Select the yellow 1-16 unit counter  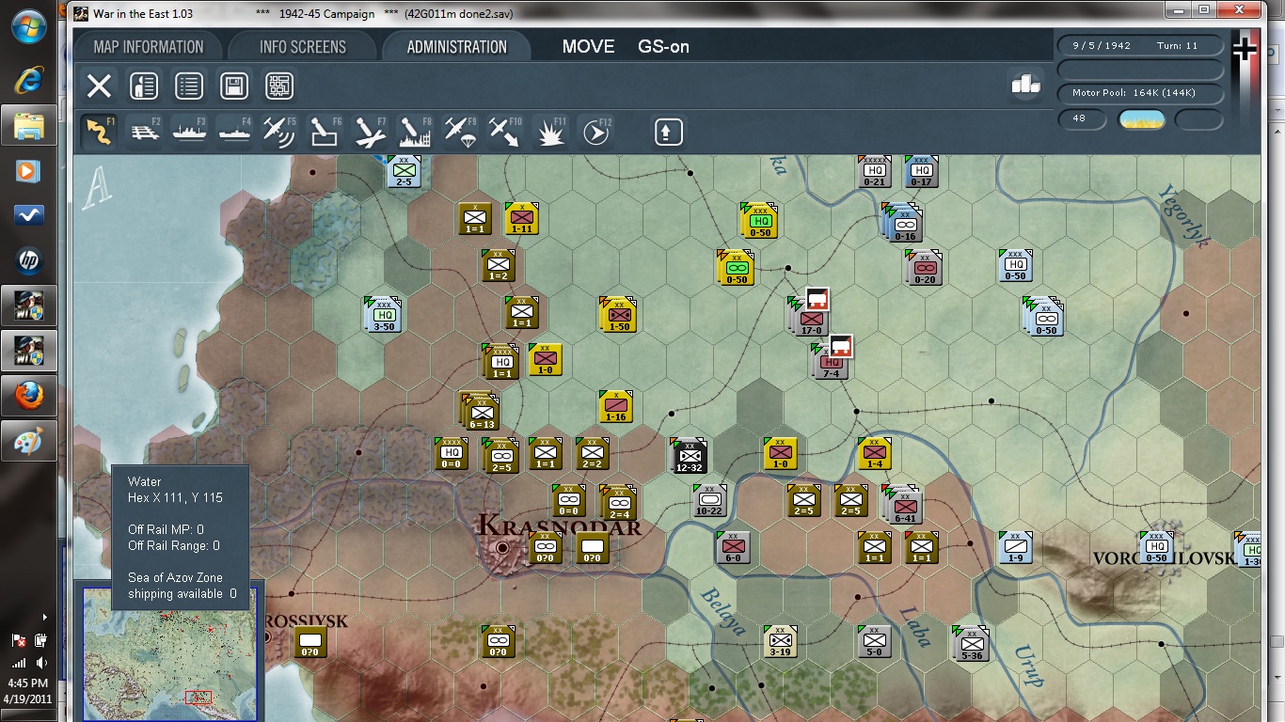[615, 406]
